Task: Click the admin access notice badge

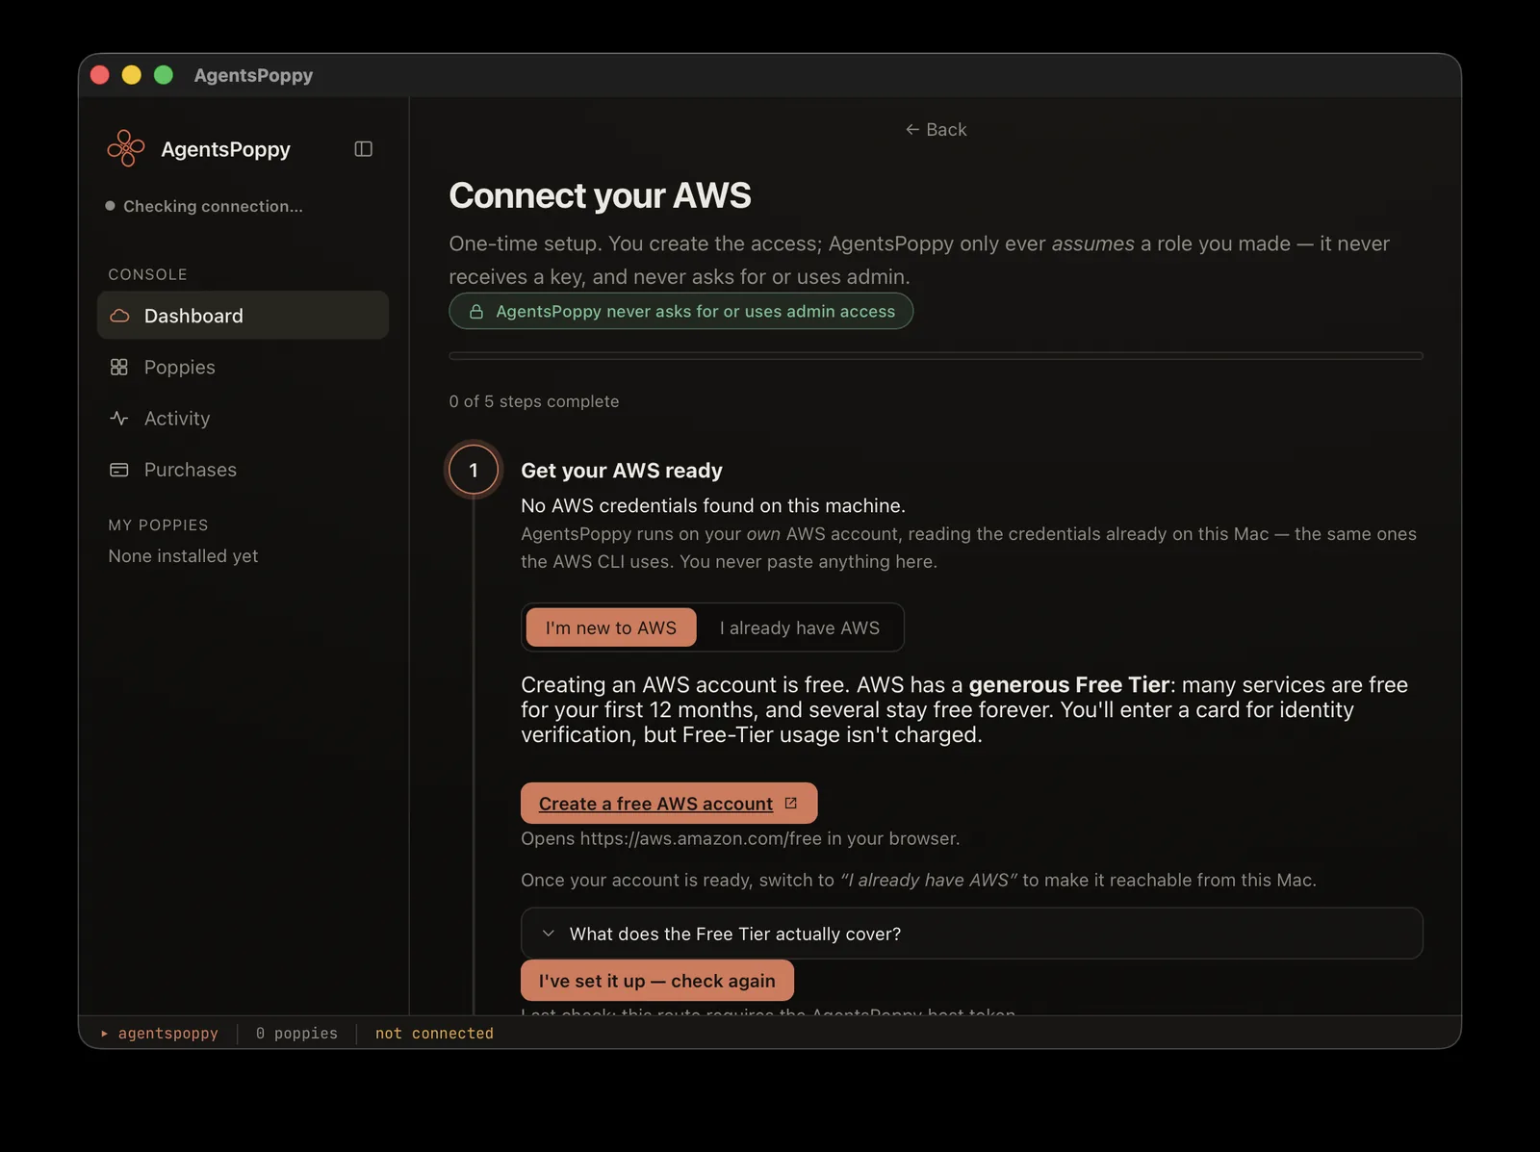Action: [x=681, y=311]
